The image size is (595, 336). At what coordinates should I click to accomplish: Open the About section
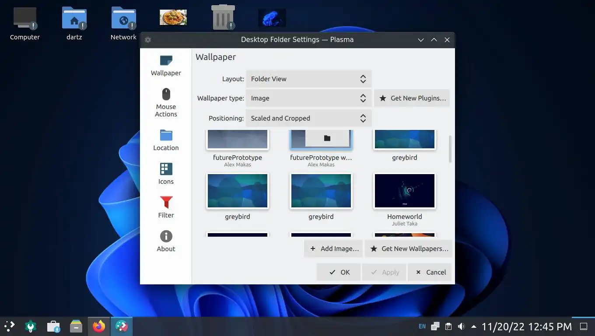click(x=166, y=241)
